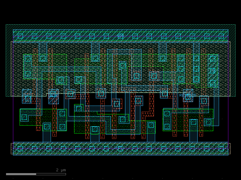Click the empty right half of scale bar
This screenshot has height=180, width=241.
point(51,174)
